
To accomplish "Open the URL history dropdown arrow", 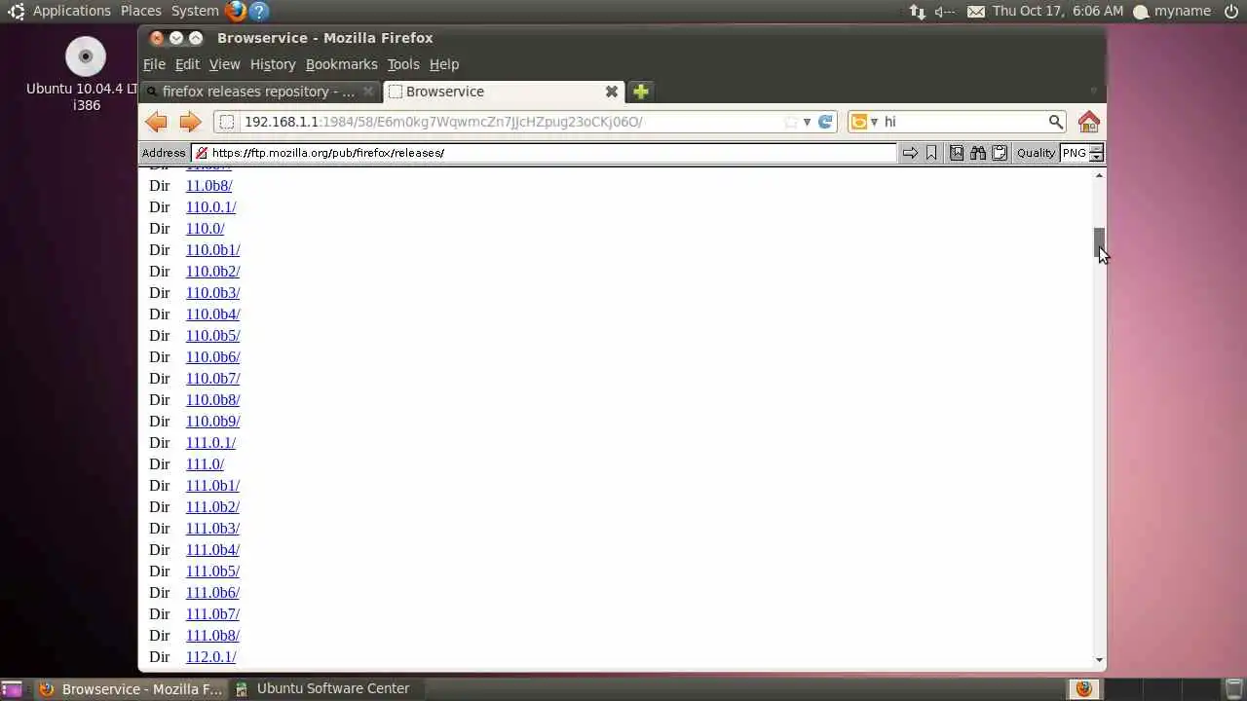I will [x=807, y=122].
